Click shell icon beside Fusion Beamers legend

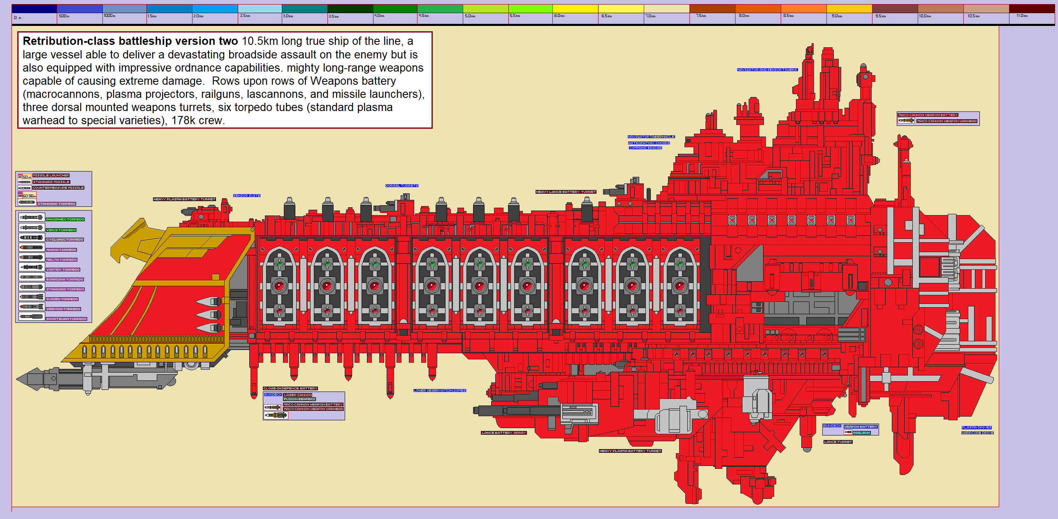(272, 407)
